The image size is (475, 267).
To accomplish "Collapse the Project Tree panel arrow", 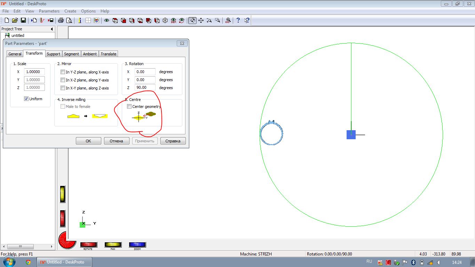I will [52, 29].
